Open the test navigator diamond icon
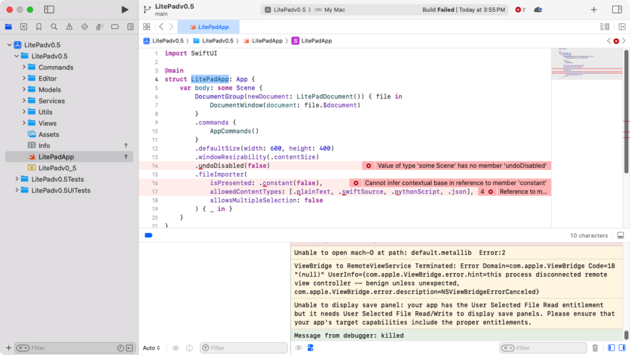630x355 pixels. [x=84, y=27]
